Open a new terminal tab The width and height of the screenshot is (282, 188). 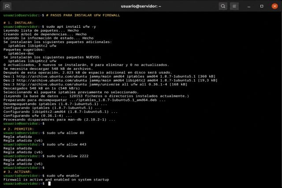click(x=7, y=6)
